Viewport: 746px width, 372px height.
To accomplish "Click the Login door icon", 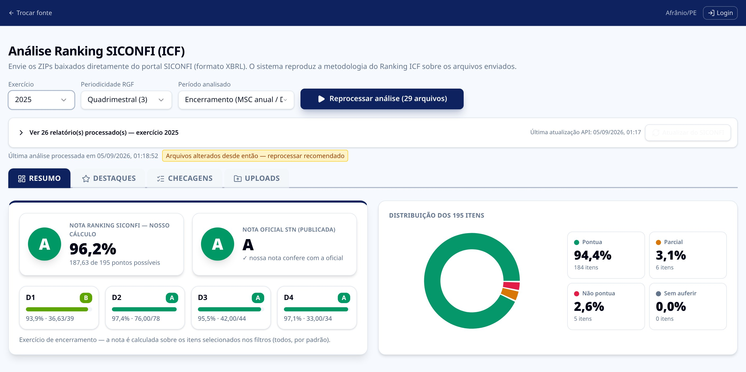I will 711,13.
